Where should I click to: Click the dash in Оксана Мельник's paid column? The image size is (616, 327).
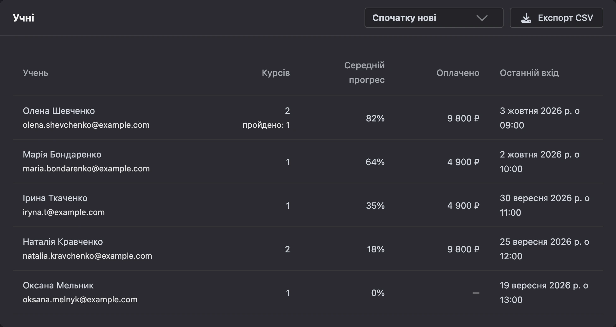476,293
